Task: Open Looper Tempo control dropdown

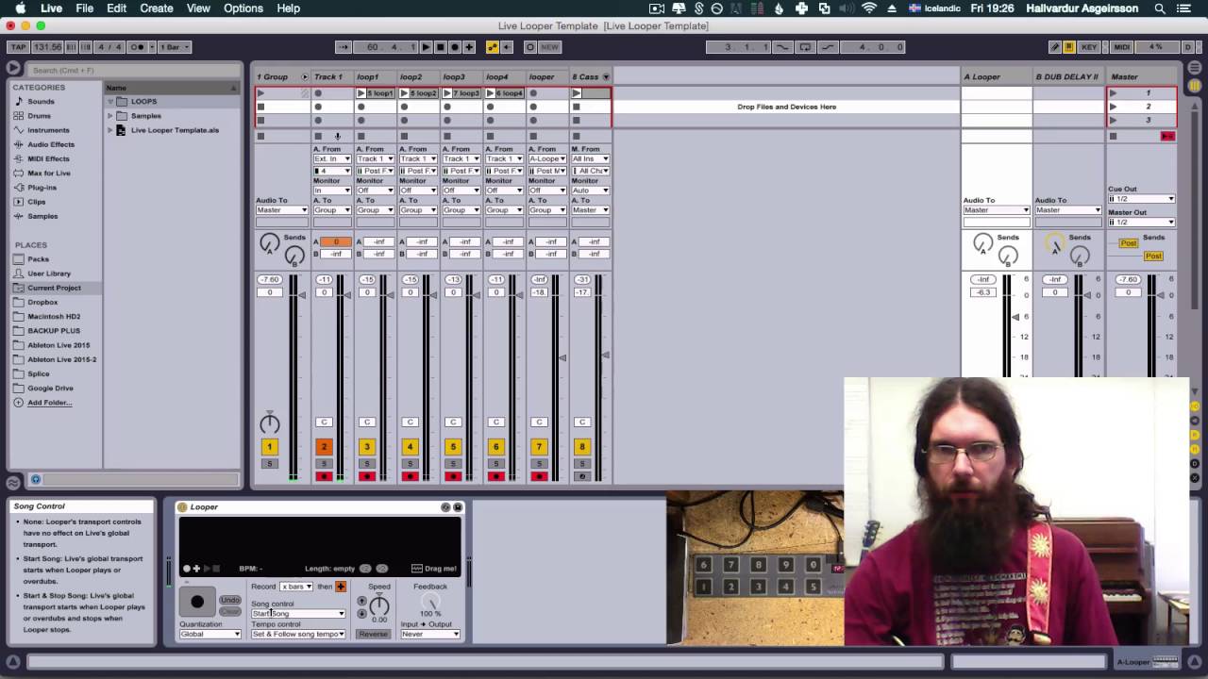Action: coord(297,635)
